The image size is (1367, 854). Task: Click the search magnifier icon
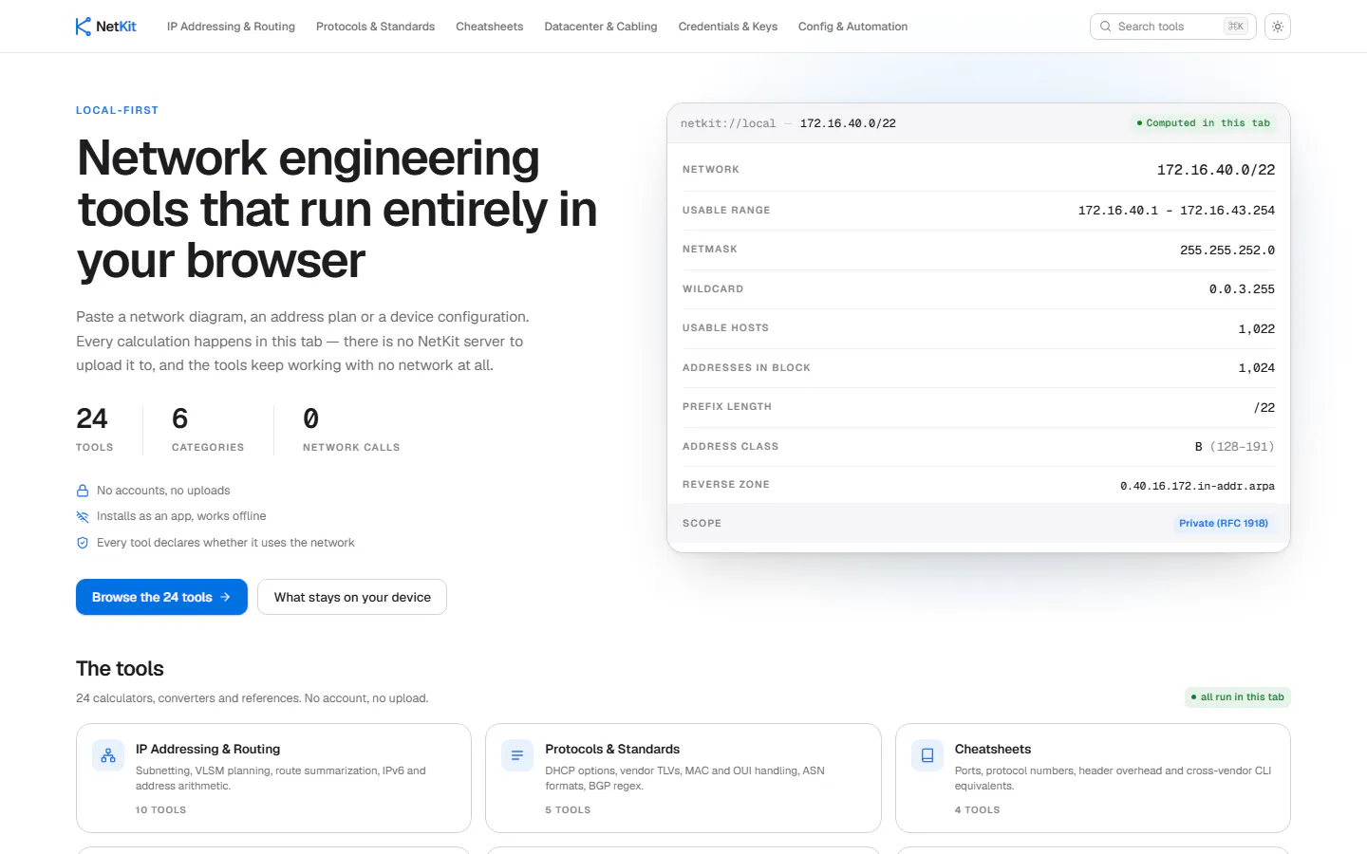tap(1105, 27)
